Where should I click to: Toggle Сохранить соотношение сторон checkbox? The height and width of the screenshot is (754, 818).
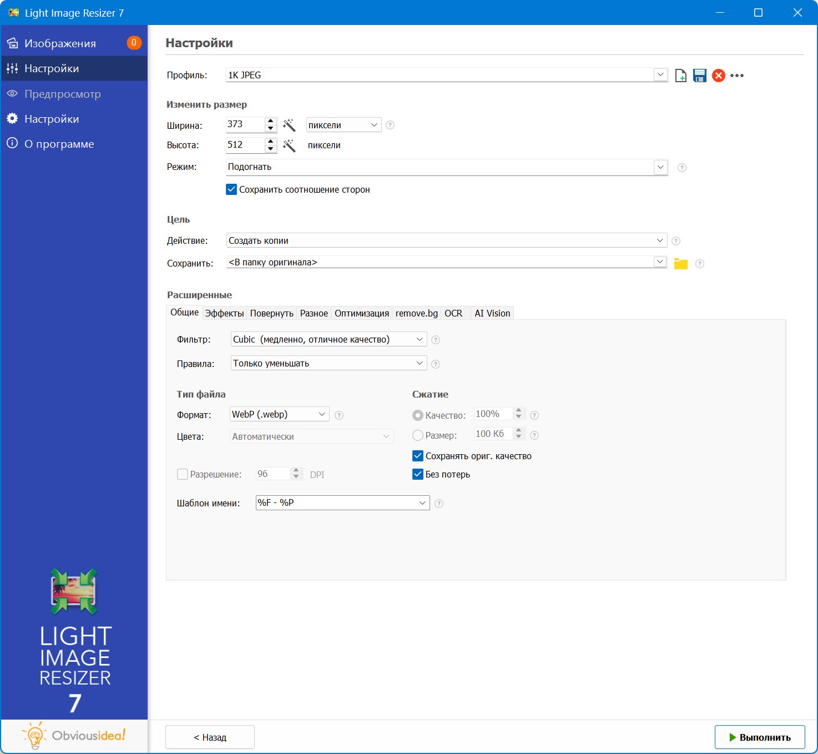(232, 189)
